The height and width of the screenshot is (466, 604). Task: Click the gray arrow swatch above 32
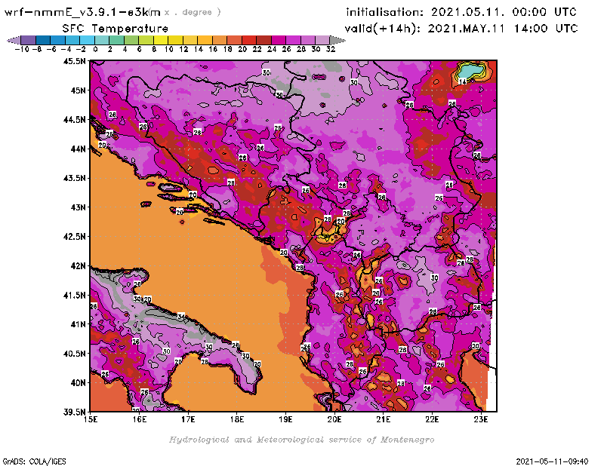(337, 41)
